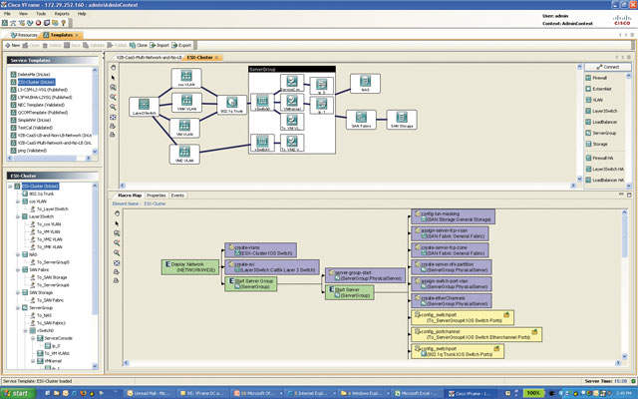Switch to the Resources tab
Screen dimensions: 638x399
24,35
